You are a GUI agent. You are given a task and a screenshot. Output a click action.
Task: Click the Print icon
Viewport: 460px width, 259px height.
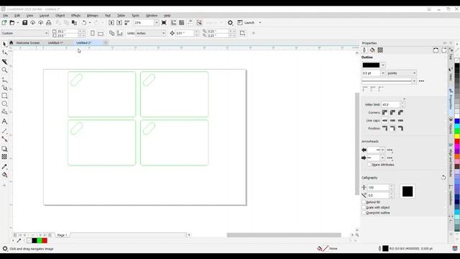[49, 22]
